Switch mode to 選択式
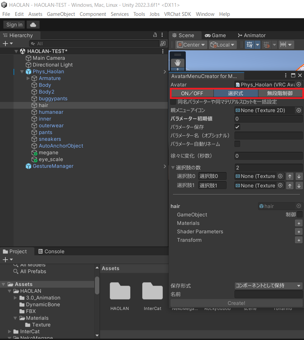Screen dimensions: 304x340 pos(236,94)
